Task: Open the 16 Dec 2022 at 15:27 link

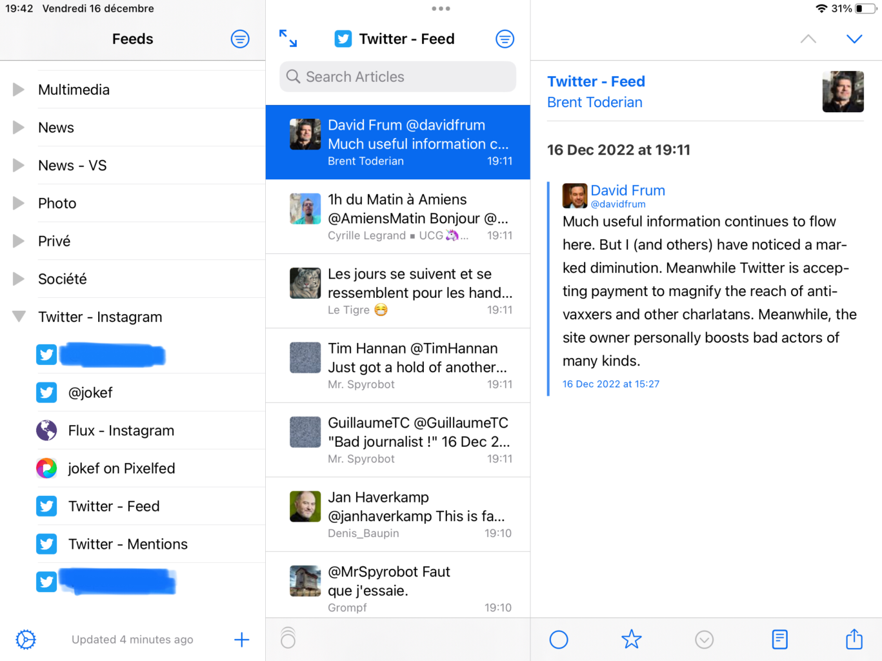Action: point(611,384)
